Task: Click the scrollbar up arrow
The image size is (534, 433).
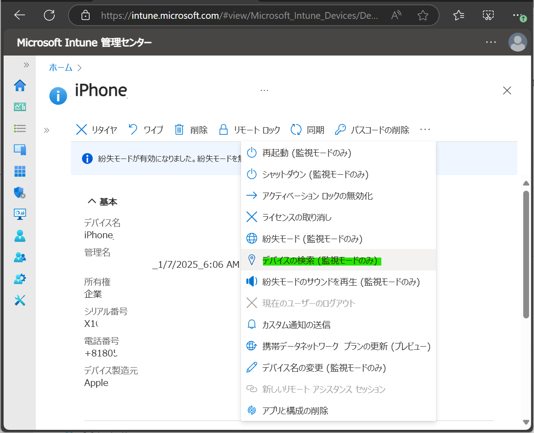Action: pyautogui.click(x=526, y=183)
